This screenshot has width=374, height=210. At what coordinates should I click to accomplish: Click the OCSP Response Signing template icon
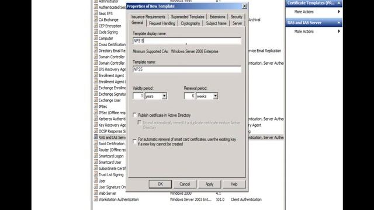(x=96, y=131)
